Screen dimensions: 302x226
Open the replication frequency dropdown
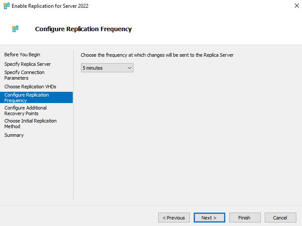[x=107, y=68]
